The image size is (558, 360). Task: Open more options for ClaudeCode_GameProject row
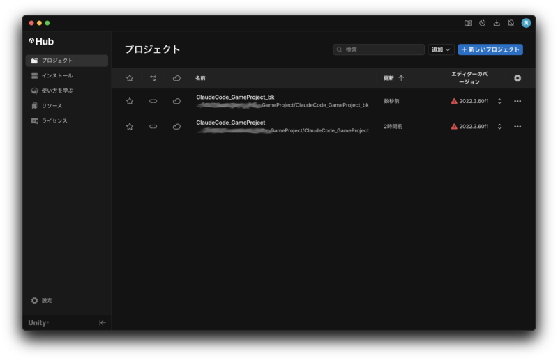point(518,127)
